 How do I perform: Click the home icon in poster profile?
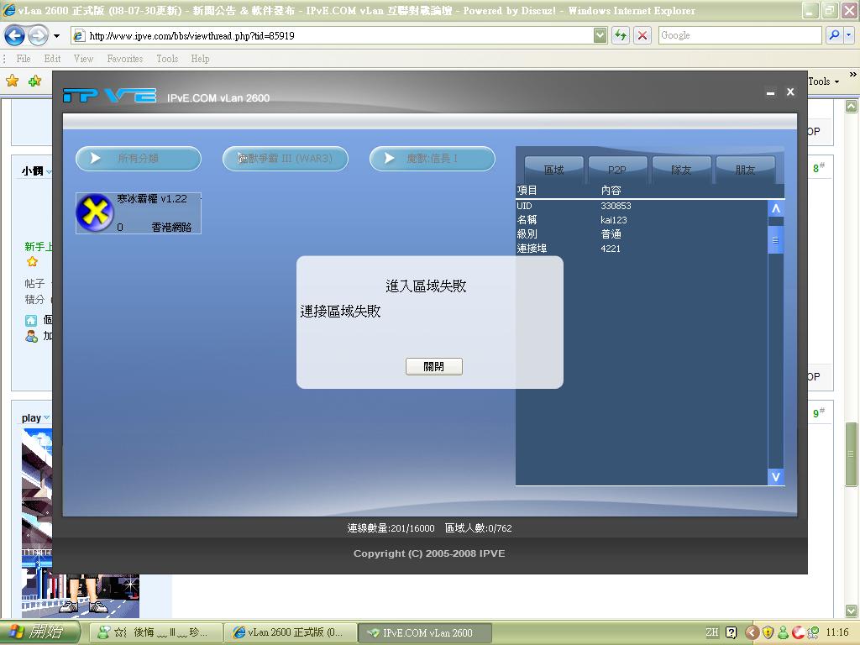(31, 320)
